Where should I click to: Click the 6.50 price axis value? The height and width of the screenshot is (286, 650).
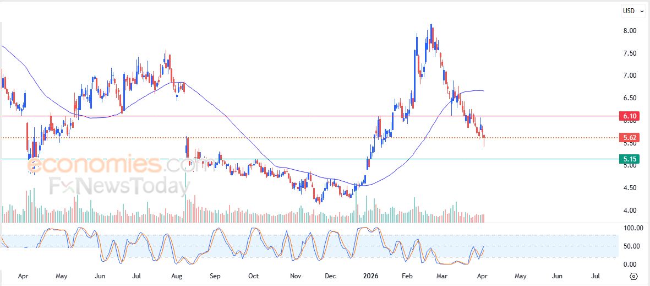click(630, 98)
